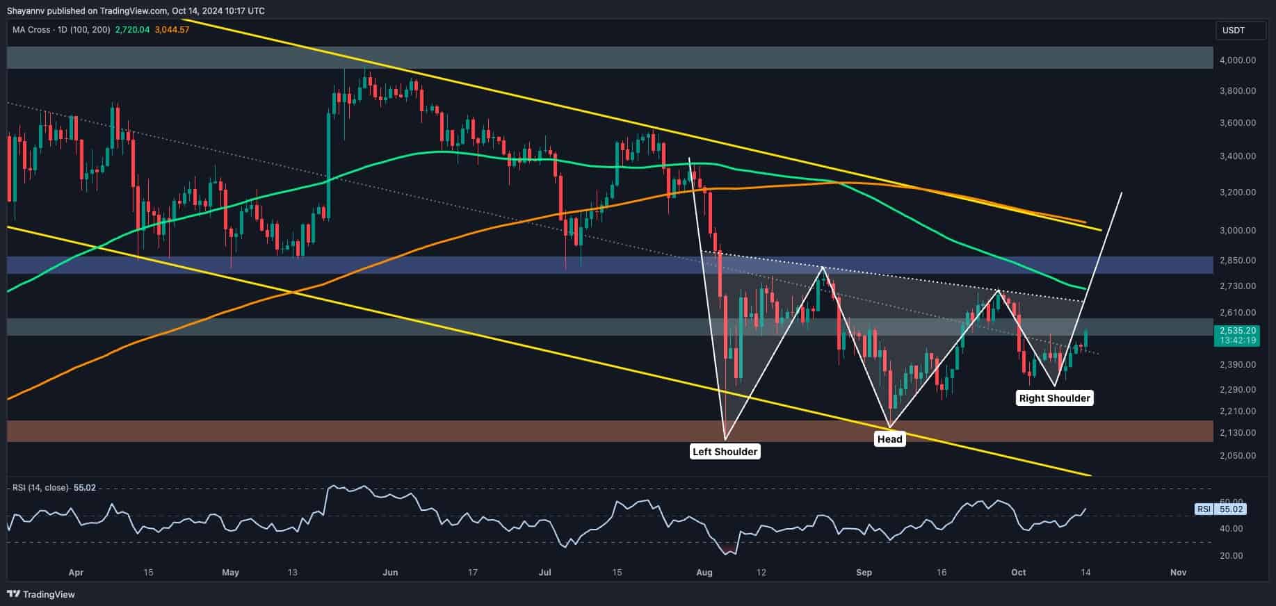Click the 4,000.00 price axis label
Screen dimensions: 1276x606
click(x=1237, y=60)
